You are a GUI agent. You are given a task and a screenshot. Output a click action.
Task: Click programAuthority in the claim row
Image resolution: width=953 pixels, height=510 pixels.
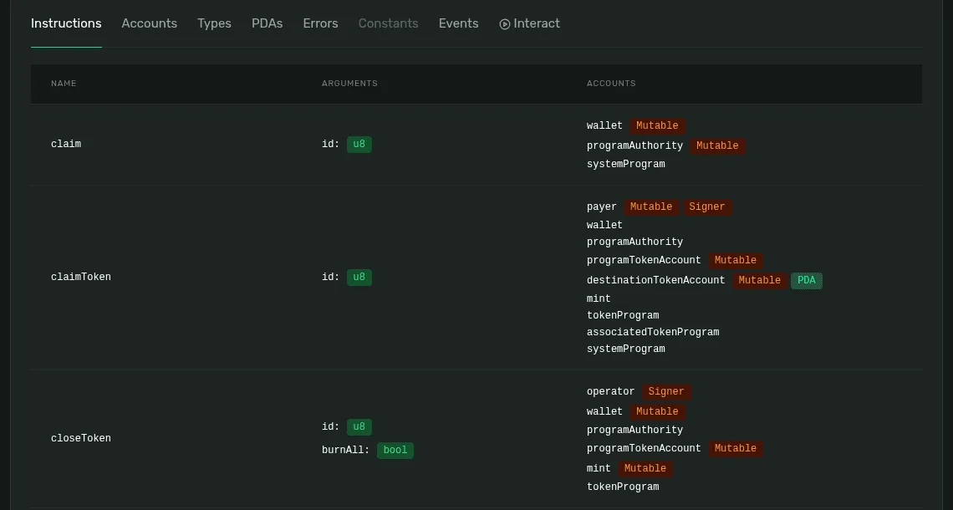click(x=634, y=145)
